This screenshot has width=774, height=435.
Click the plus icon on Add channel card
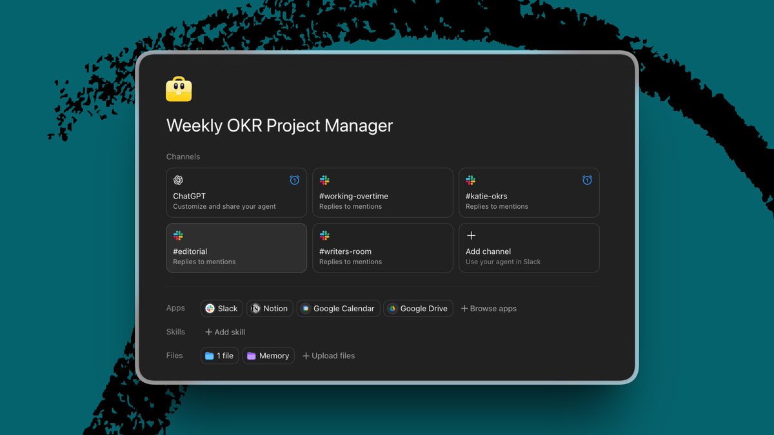471,236
